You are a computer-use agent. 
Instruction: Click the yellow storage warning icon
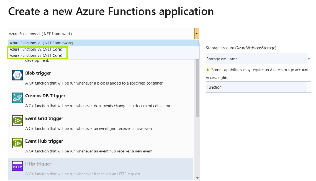(208, 70)
